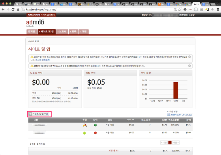The image size is (221, 155).
Task: Open 자세히 알아보기 link in first notice
Action: click(x=43, y=60)
